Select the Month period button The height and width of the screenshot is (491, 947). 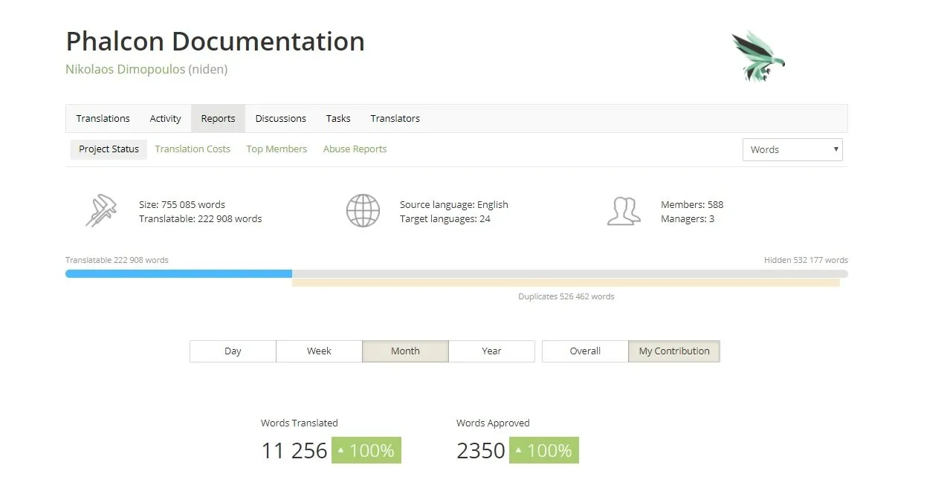(x=405, y=351)
